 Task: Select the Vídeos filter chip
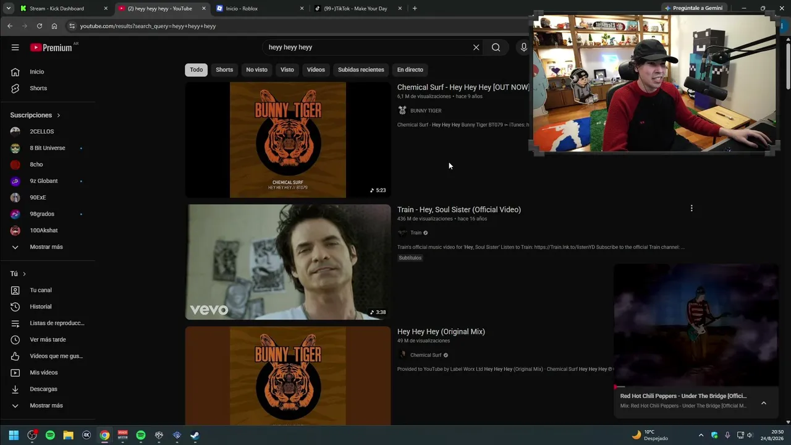316,70
